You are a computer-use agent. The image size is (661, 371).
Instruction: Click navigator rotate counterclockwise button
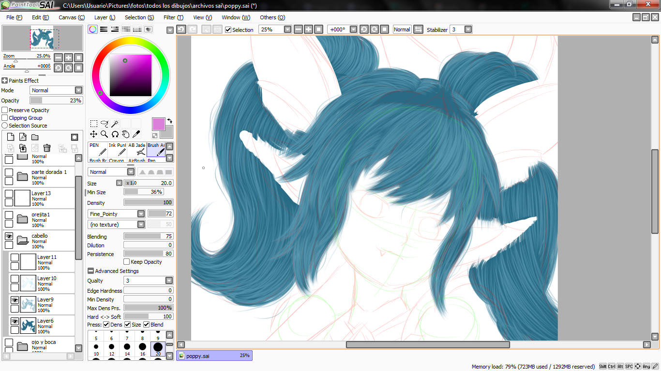58,68
